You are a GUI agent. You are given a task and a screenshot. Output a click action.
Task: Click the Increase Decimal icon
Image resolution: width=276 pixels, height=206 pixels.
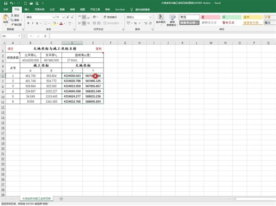[145, 23]
